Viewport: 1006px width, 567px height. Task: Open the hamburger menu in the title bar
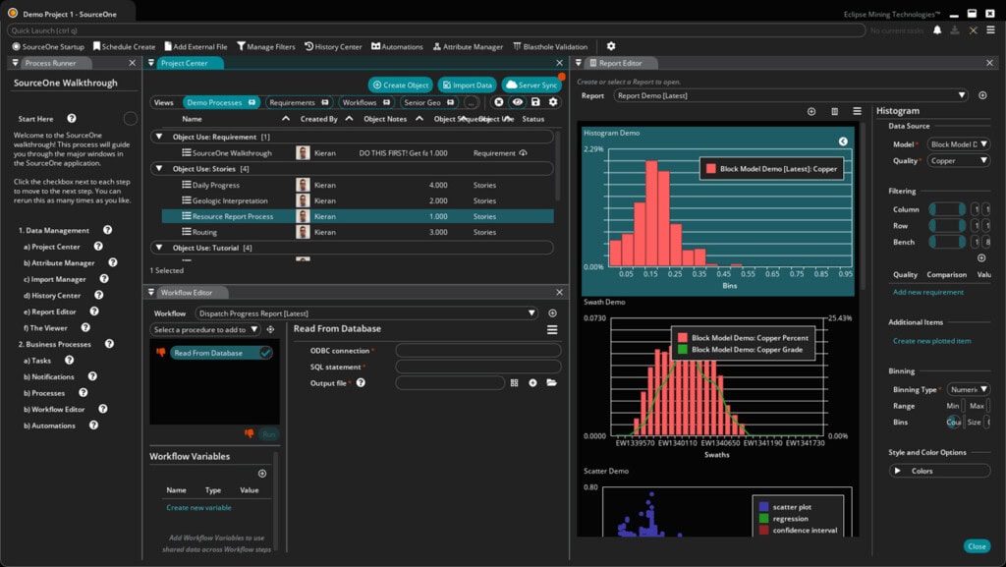pos(990,30)
